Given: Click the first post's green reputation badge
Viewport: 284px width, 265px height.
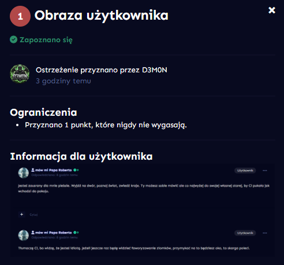Looking at the screenshot, I should (x=76, y=170).
